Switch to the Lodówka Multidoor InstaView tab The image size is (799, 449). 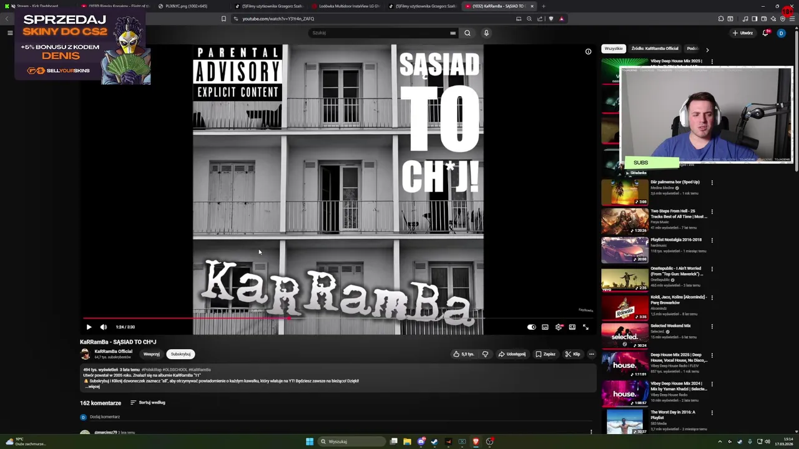point(345,6)
